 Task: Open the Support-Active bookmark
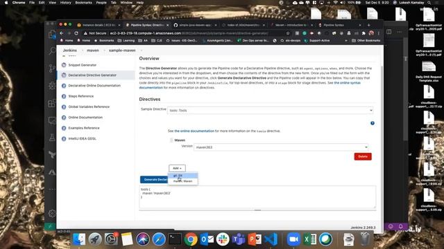coord(317,41)
